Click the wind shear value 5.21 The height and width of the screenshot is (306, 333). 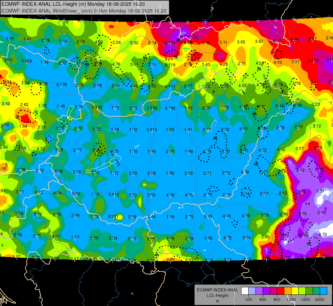pos(314,83)
